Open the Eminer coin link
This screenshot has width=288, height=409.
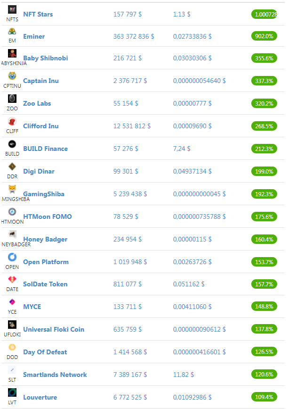34,36
